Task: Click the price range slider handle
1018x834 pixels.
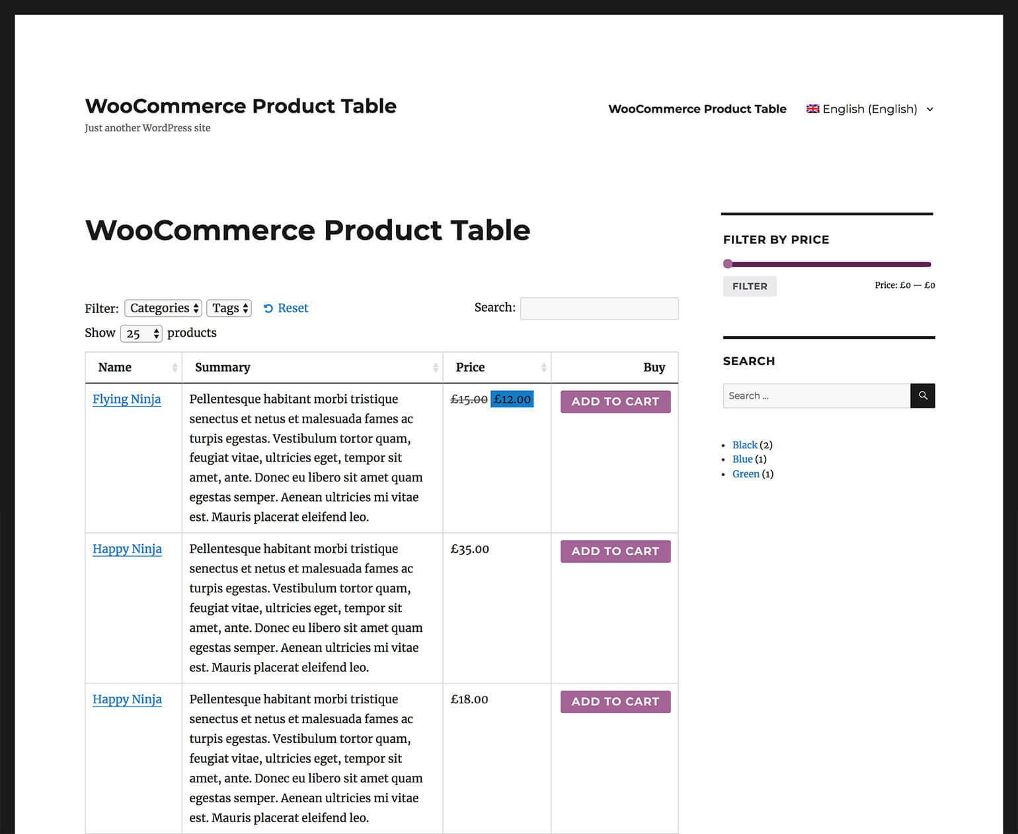Action: (728, 264)
